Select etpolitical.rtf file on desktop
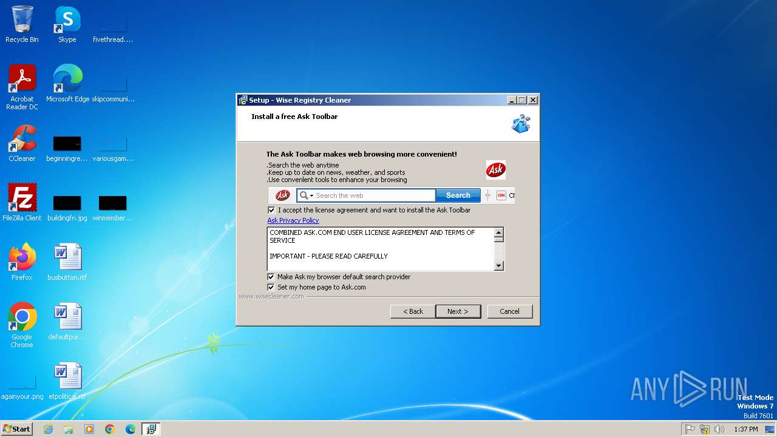The height and width of the screenshot is (437, 777). click(67, 381)
